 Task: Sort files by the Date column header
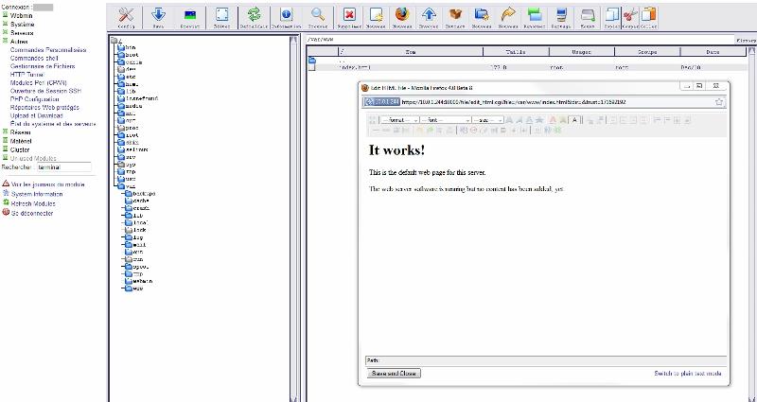click(x=713, y=52)
